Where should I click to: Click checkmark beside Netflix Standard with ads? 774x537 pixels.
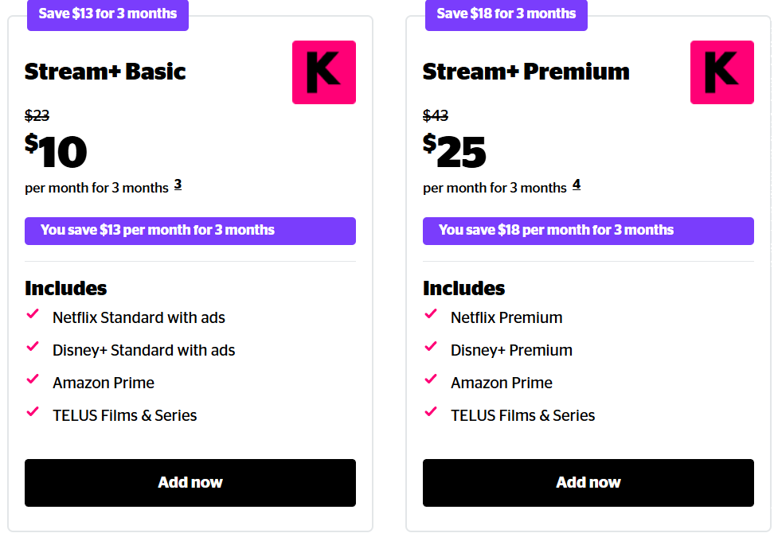coord(33,315)
